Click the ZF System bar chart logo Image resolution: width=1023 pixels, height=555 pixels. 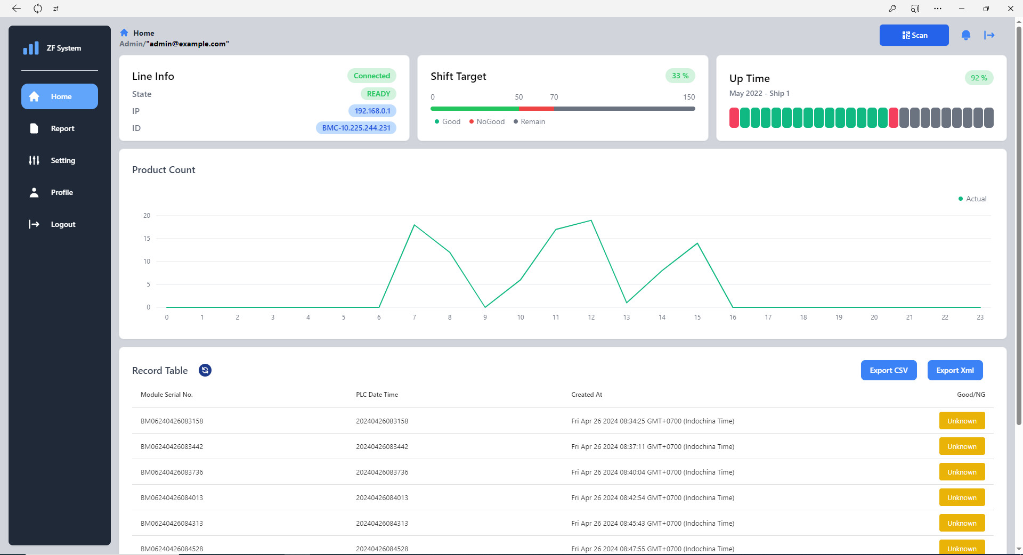pos(31,48)
